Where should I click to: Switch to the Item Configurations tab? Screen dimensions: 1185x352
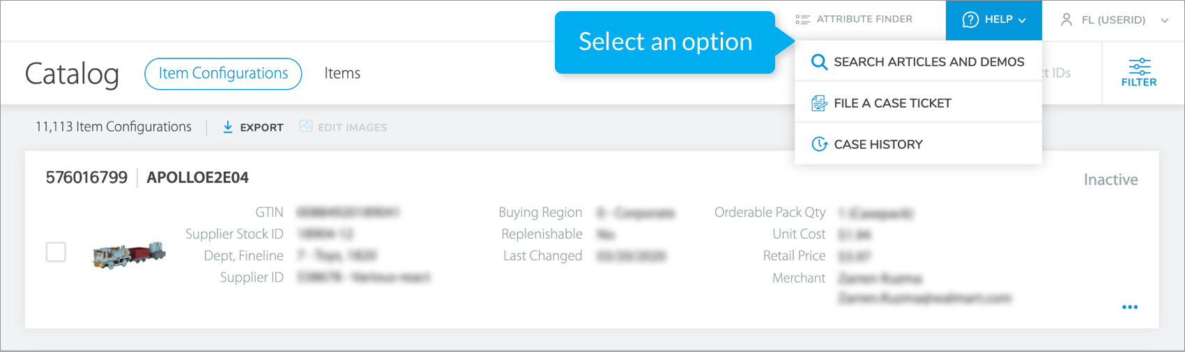pyautogui.click(x=223, y=74)
